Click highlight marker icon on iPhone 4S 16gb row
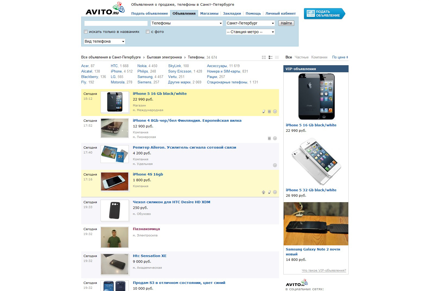429x291 pixels. (269, 192)
